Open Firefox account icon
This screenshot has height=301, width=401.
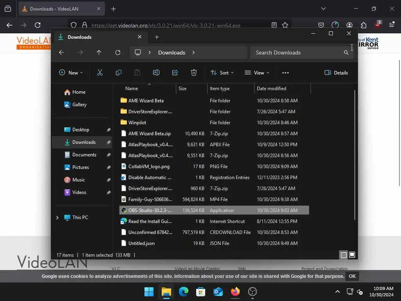pyautogui.click(x=349, y=25)
